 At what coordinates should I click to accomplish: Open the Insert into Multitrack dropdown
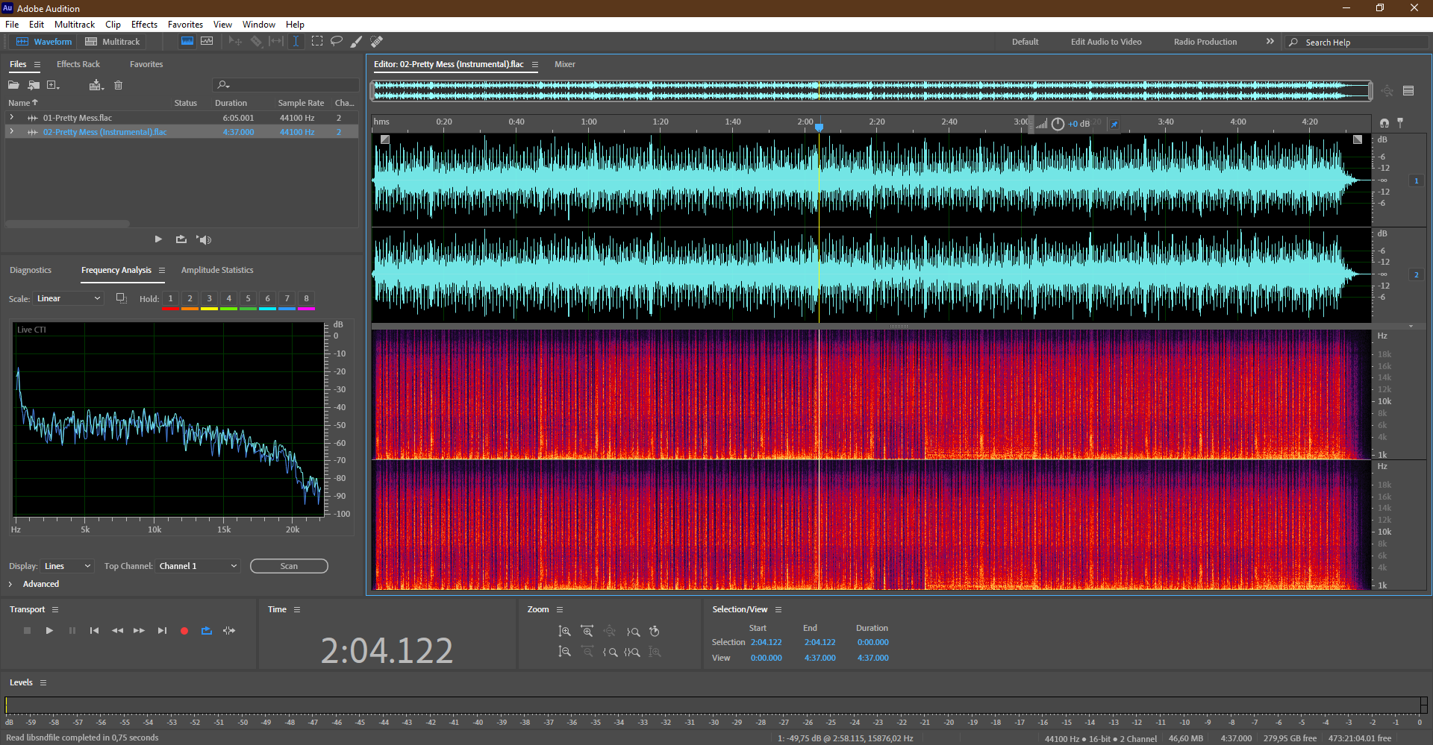click(96, 85)
